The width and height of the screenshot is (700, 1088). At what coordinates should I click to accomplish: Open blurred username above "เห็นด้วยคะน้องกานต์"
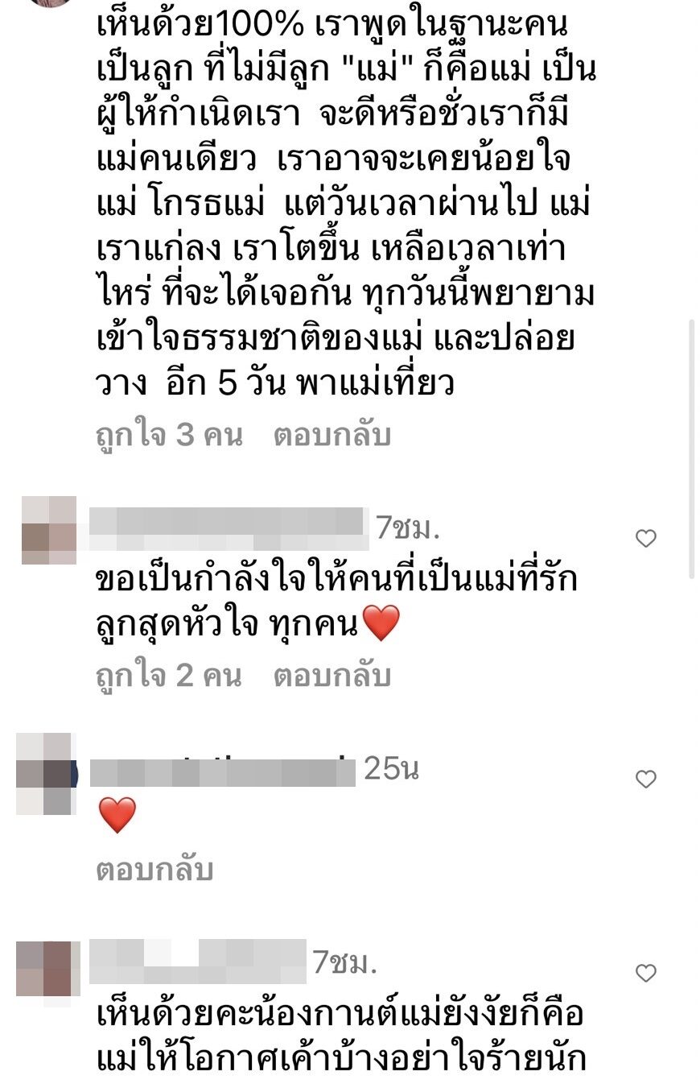click(198, 962)
